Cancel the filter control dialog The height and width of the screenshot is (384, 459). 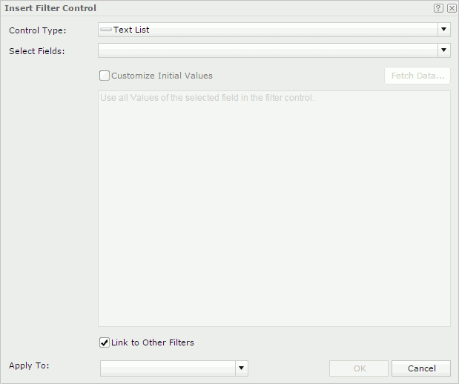pyautogui.click(x=421, y=368)
